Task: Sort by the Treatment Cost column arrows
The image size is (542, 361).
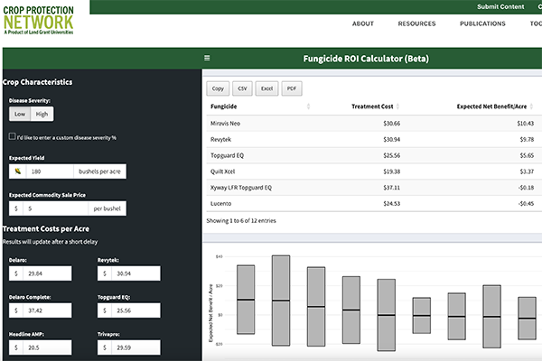Action: (397, 106)
